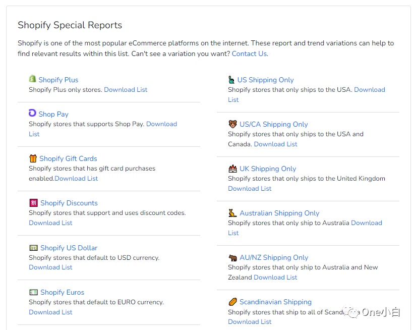The image size is (414, 330).
Task: Click text 'Shopify stores that support and uses discount codes.'
Action: (x=107, y=213)
